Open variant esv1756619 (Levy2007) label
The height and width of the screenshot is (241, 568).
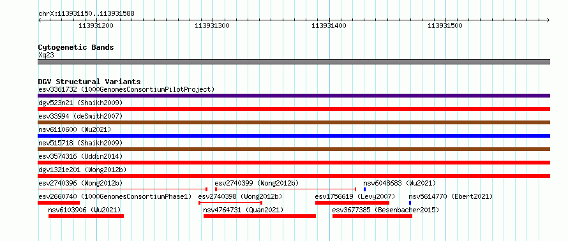point(355,196)
